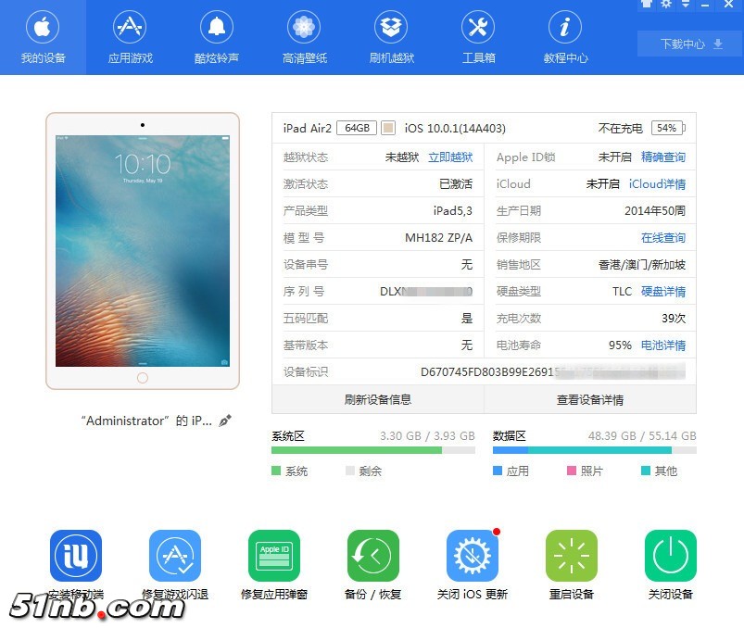The image size is (744, 628).
Task: Click the settings gear in title bar
Action: (666, 5)
